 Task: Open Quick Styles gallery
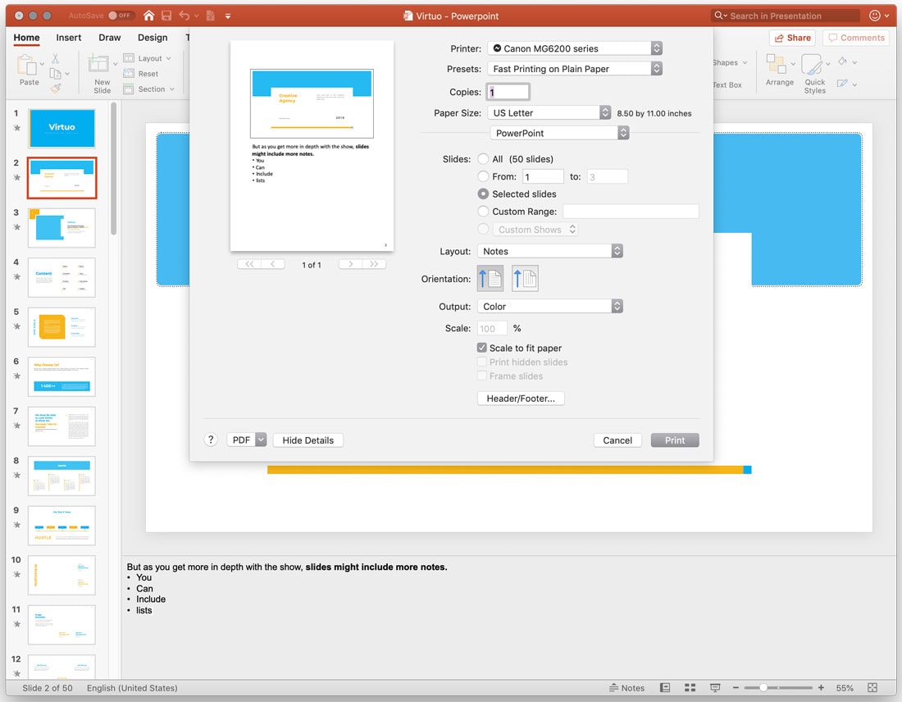pyautogui.click(x=814, y=74)
